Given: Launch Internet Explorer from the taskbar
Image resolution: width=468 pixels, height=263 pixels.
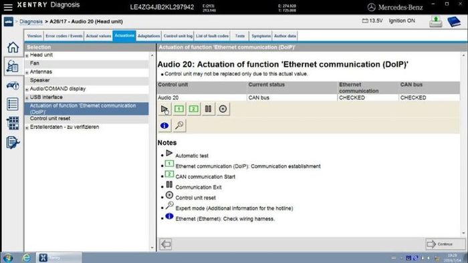Looking at the screenshot, I should (26, 258).
